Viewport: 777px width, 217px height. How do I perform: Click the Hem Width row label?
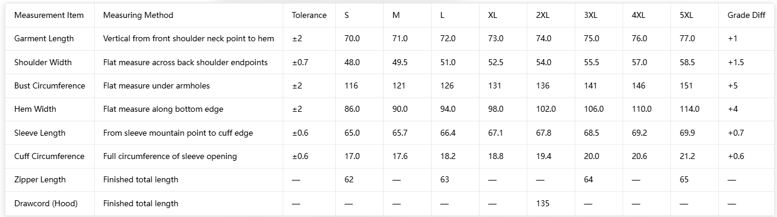(x=36, y=109)
